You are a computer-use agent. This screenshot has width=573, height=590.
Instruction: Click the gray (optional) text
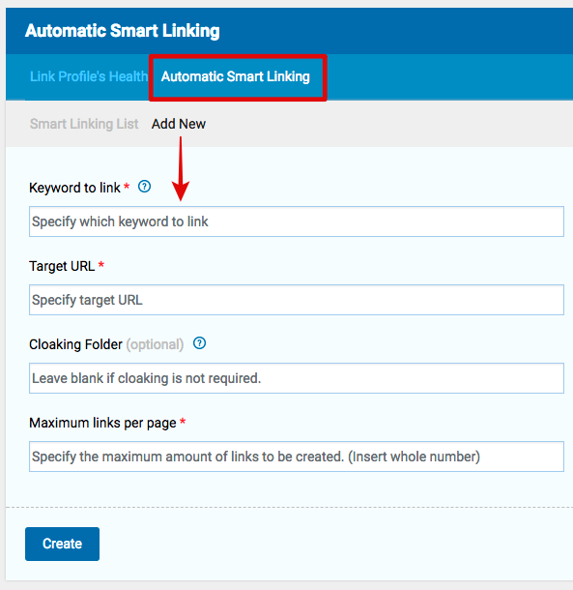[155, 344]
